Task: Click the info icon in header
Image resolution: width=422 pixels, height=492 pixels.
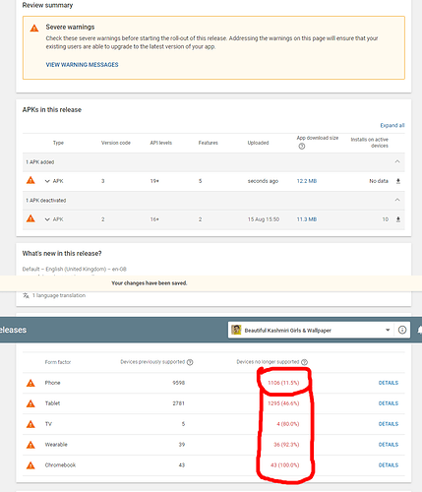Action: 402,330
